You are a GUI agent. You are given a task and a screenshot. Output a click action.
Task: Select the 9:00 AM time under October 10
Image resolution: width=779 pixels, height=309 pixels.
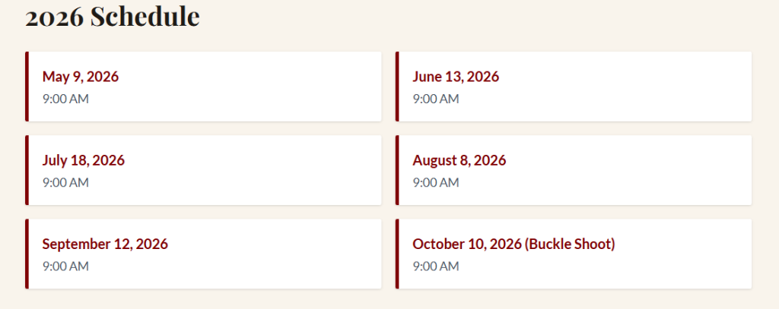(x=436, y=266)
